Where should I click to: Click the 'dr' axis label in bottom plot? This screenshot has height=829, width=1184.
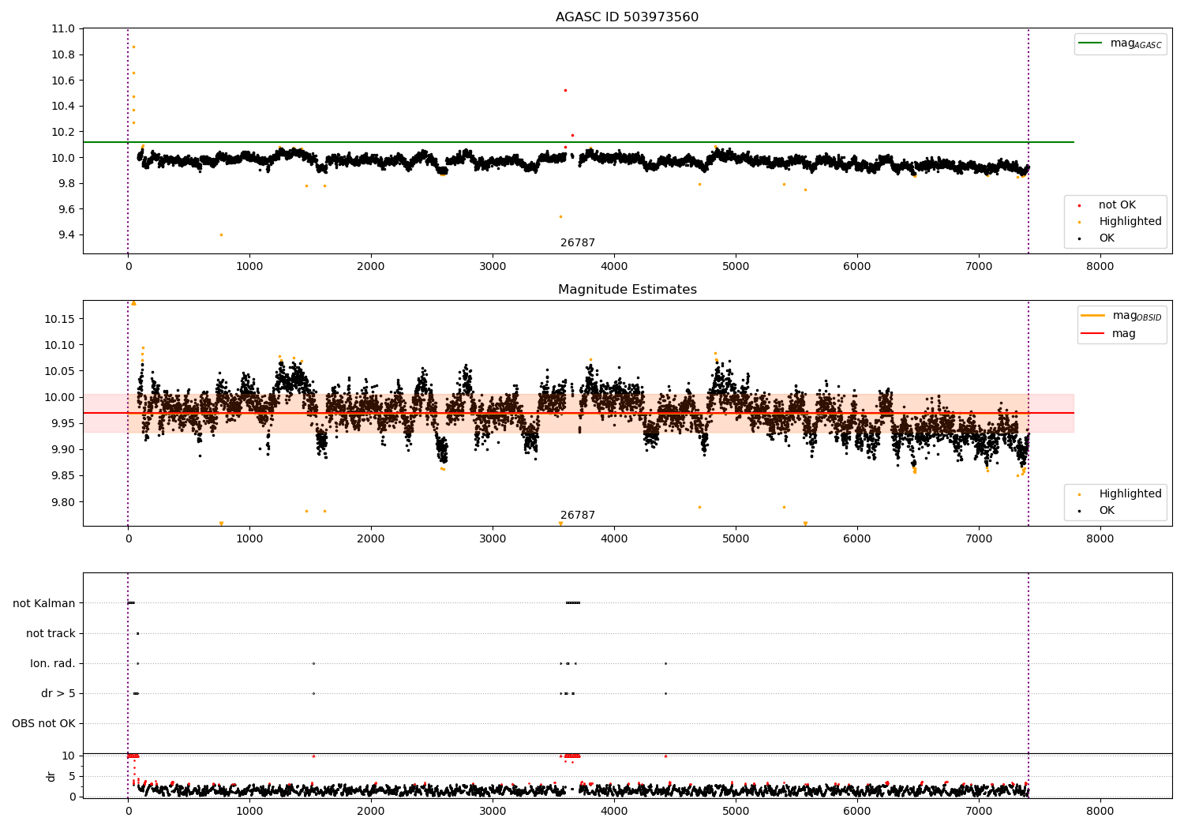coord(51,776)
